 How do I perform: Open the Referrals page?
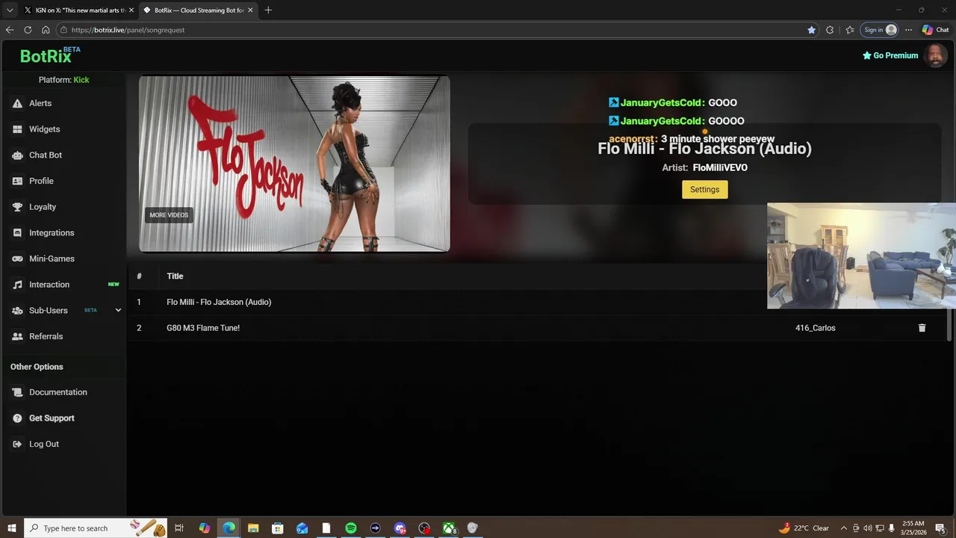(46, 336)
